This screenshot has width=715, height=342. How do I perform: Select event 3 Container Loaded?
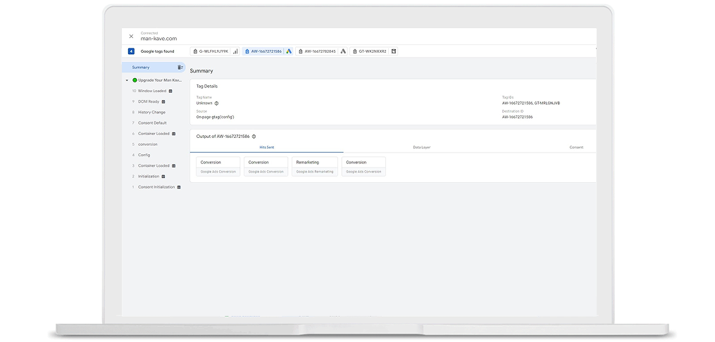154,166
